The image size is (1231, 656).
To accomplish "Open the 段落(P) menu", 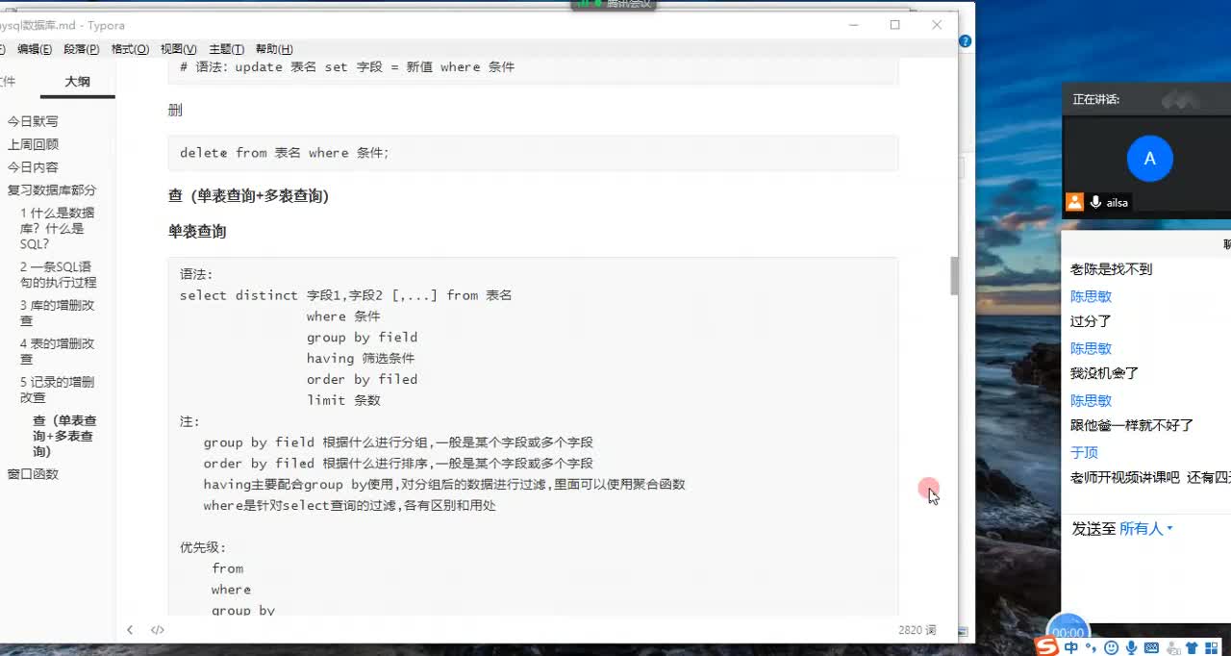I will tap(82, 49).
